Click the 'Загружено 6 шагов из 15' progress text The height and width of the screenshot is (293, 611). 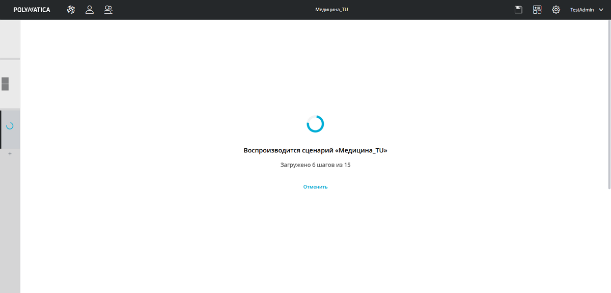tap(315, 165)
